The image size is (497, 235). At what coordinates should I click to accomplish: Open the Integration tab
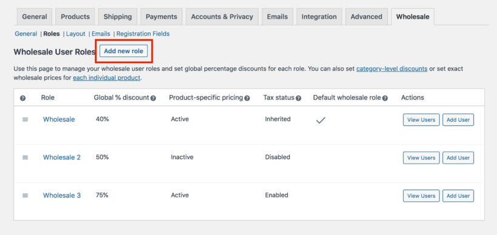point(319,17)
